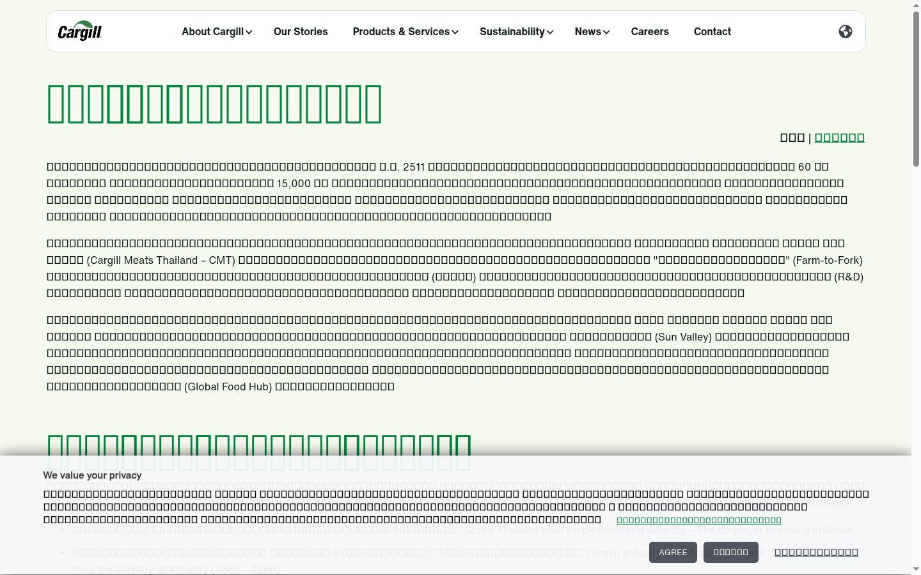Expand the News chevron
Screen dimensions: 921x575
pyautogui.click(x=606, y=32)
